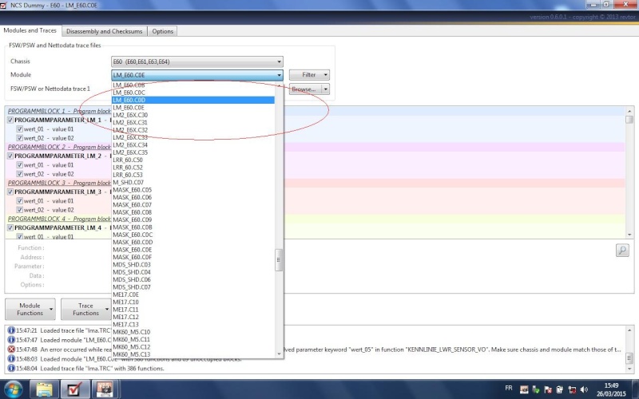Choose M_SHD.C07 from the dropdown list
This screenshot has height=399, width=639.
[x=193, y=182]
